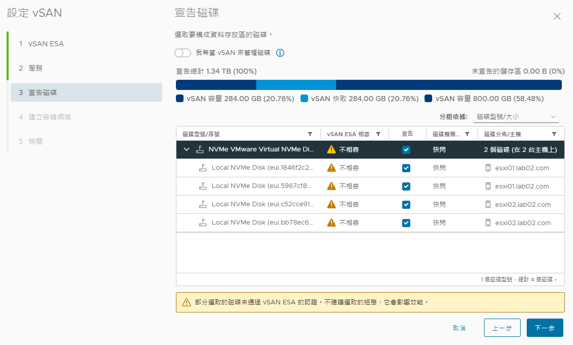Click 宣告 column header
The width and height of the screenshot is (573, 345).
click(x=407, y=134)
